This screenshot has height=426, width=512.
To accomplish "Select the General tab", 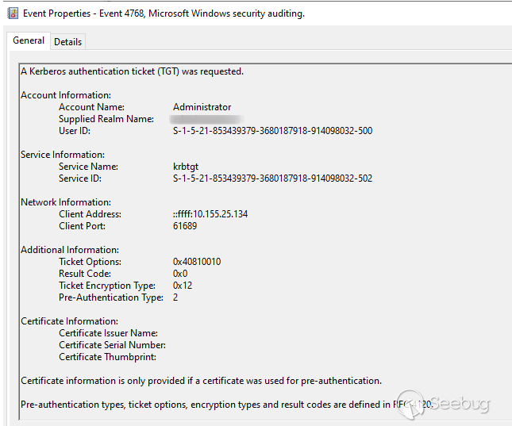I will 29,40.
